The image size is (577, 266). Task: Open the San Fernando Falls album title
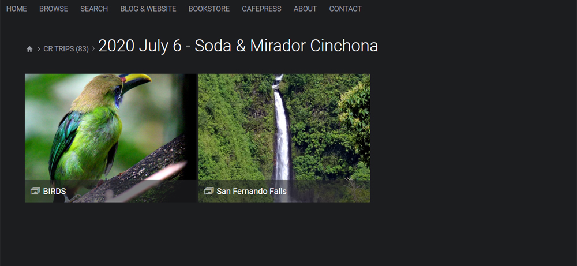point(252,192)
